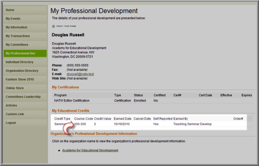Viewport: 259px width, 166px height.
Task: Open Individual Directory
Action: [x=25, y=62]
